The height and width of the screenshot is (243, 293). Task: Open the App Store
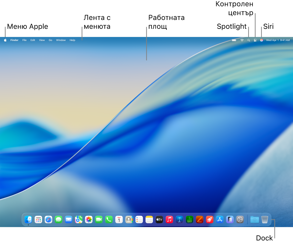220,219
